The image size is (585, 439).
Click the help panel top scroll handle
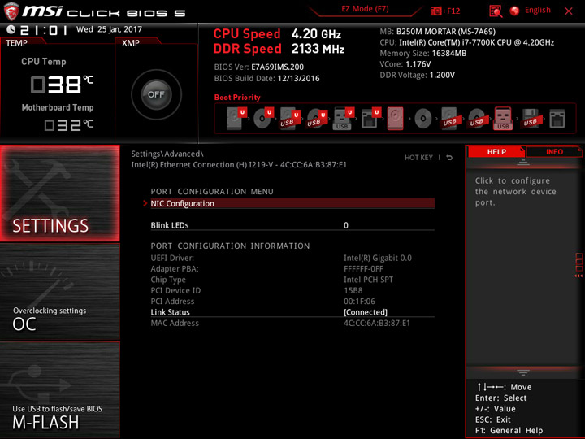[x=523, y=163]
